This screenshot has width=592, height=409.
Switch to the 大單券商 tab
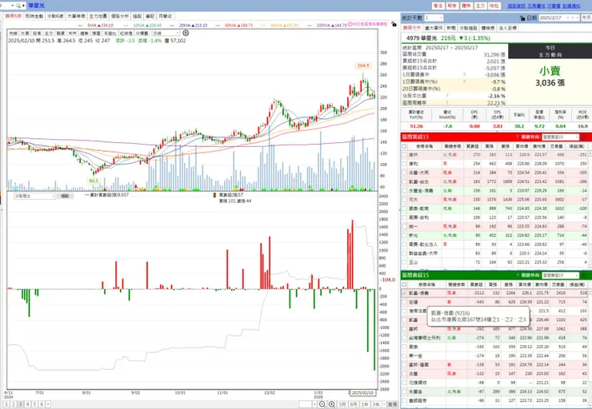76,16
